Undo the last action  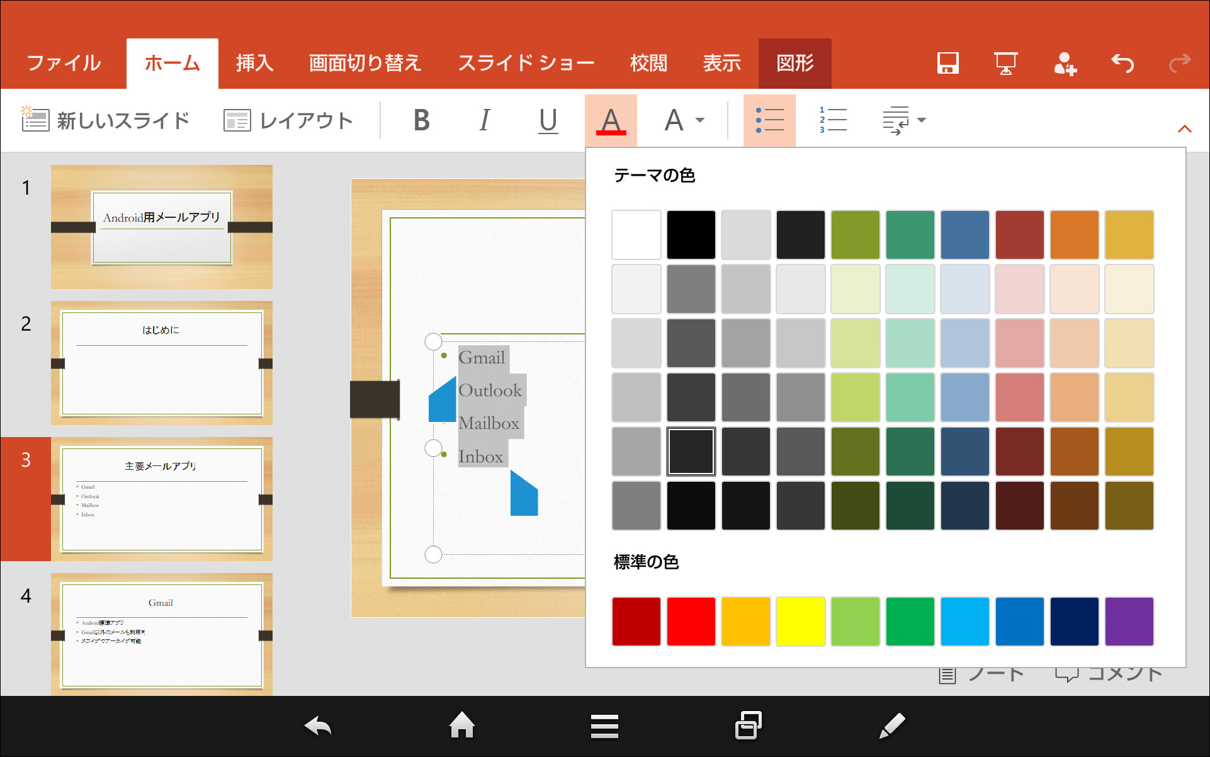(x=1122, y=63)
